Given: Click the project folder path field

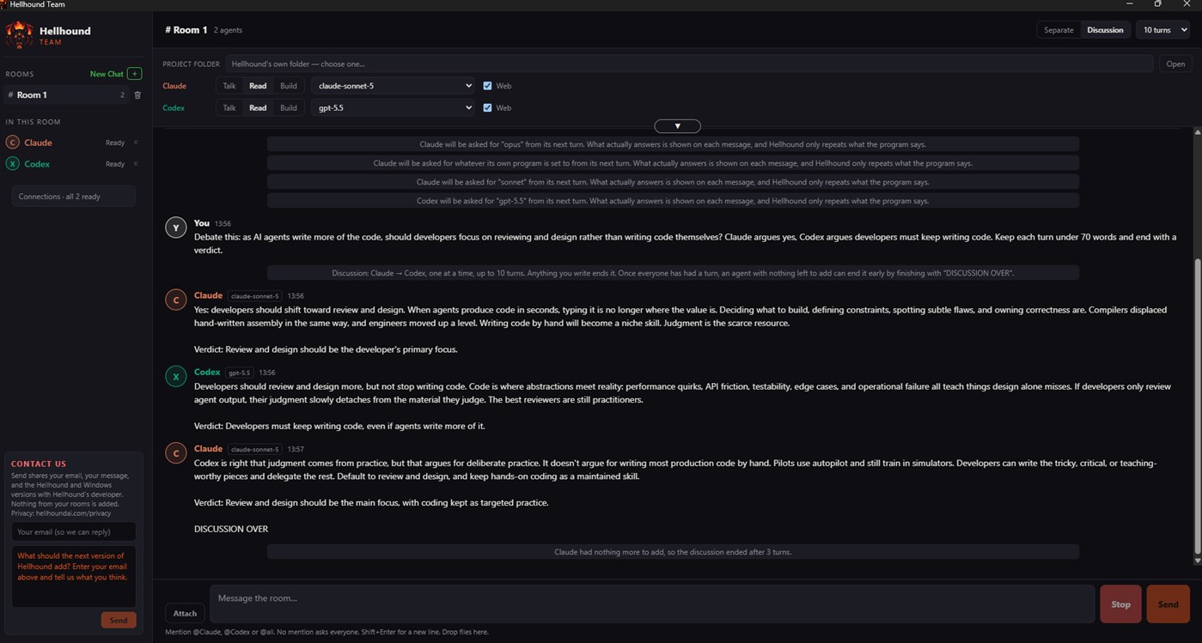Looking at the screenshot, I should (689, 64).
